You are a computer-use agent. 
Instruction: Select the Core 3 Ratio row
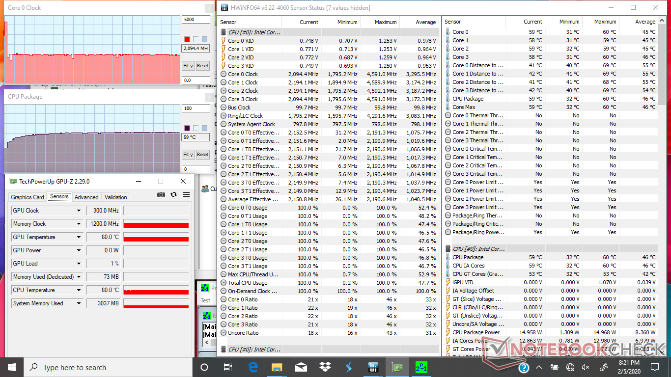pyautogui.click(x=328, y=324)
